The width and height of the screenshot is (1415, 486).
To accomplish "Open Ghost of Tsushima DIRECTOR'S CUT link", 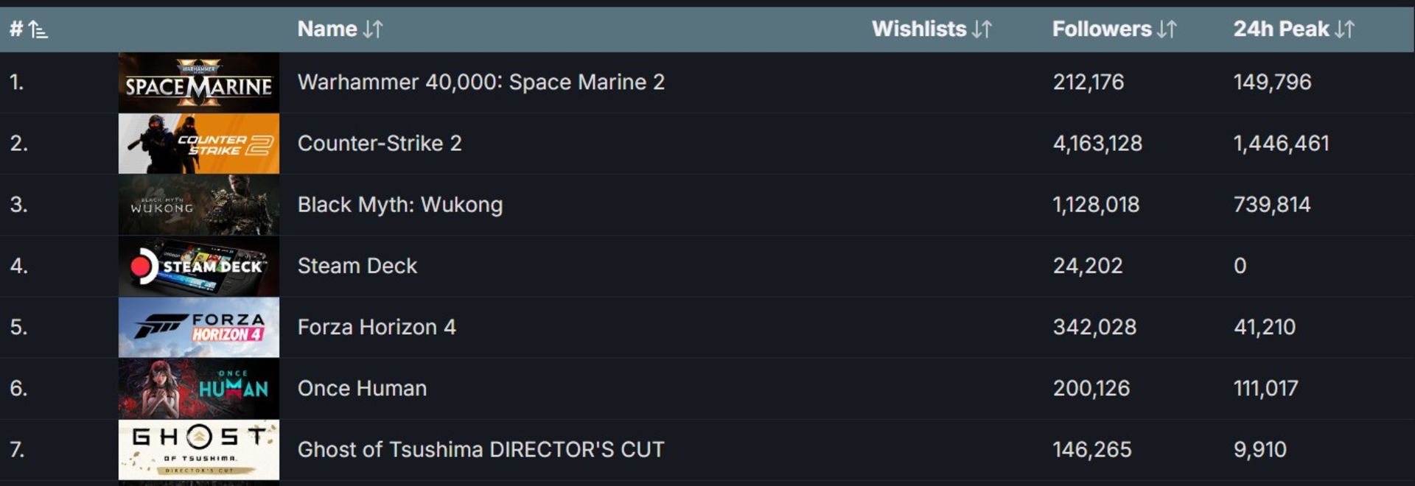I will tap(481, 449).
